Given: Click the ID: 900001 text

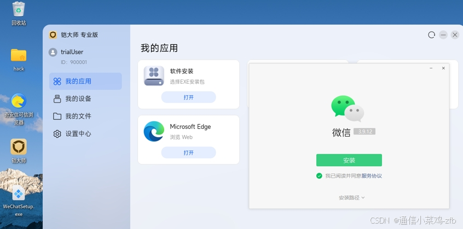Looking at the screenshot, I should (74, 62).
